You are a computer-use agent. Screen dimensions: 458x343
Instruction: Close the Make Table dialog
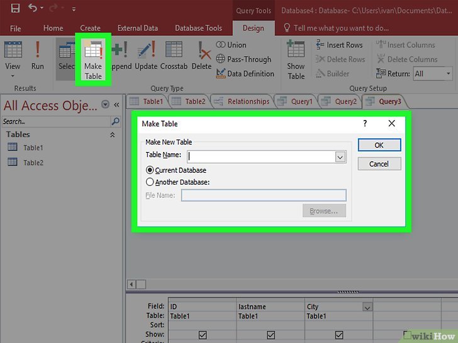392,123
